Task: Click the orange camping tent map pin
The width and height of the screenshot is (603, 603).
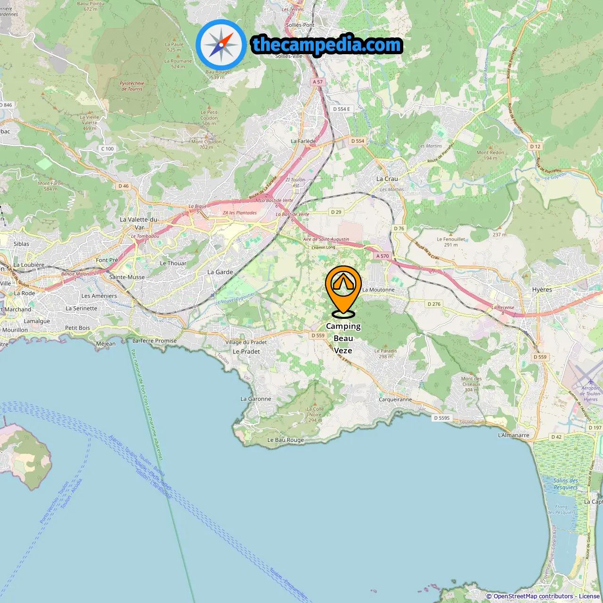Action: [343, 292]
